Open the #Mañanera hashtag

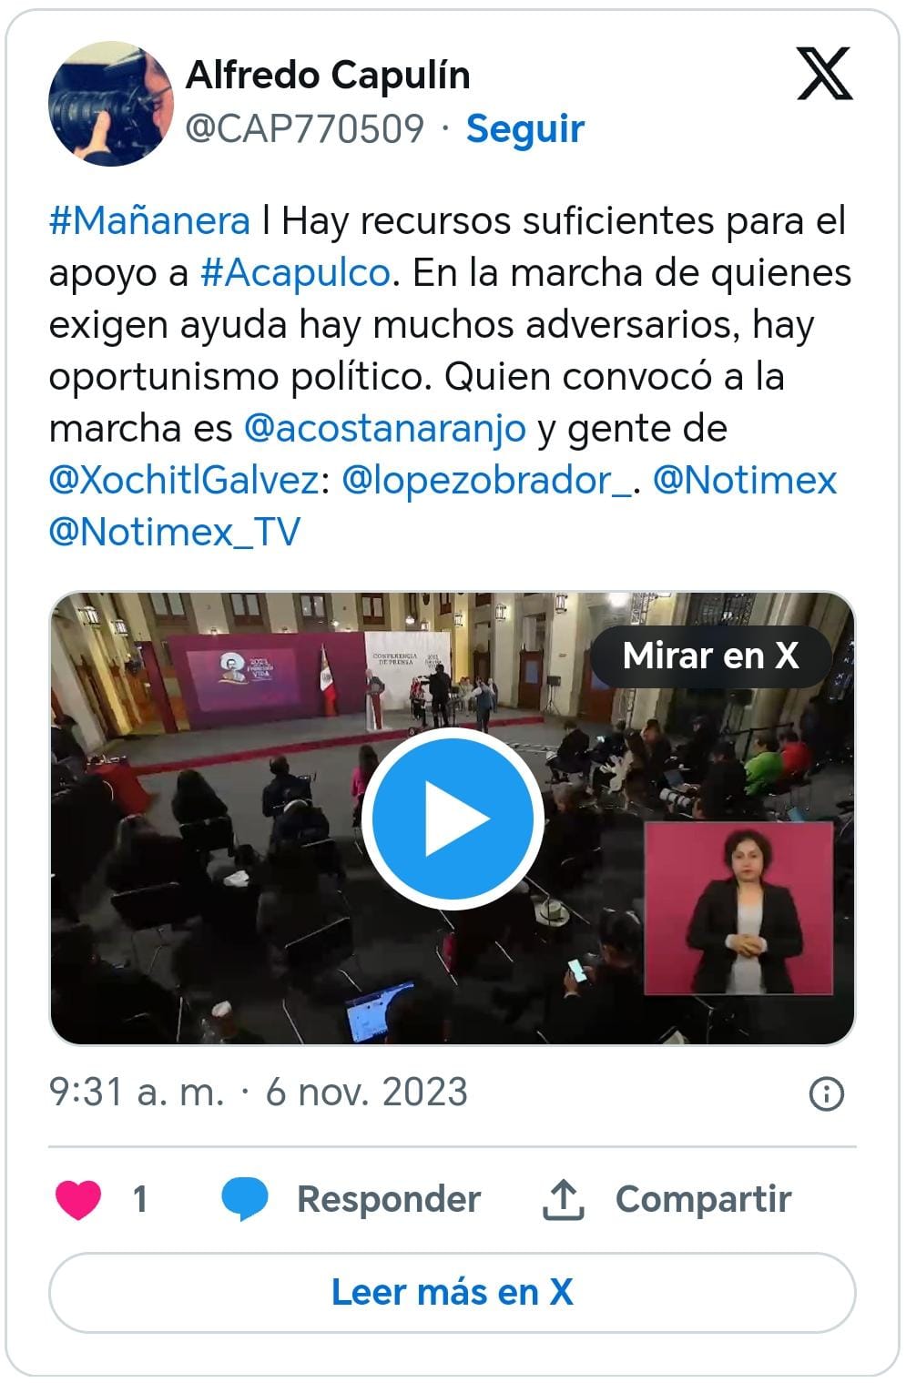(x=149, y=221)
